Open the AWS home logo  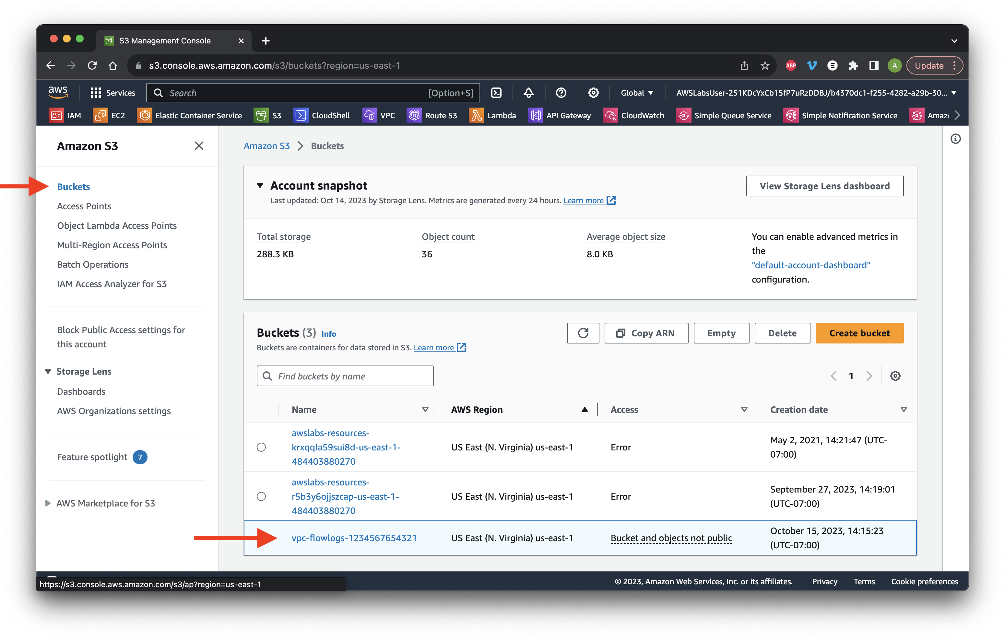(58, 93)
